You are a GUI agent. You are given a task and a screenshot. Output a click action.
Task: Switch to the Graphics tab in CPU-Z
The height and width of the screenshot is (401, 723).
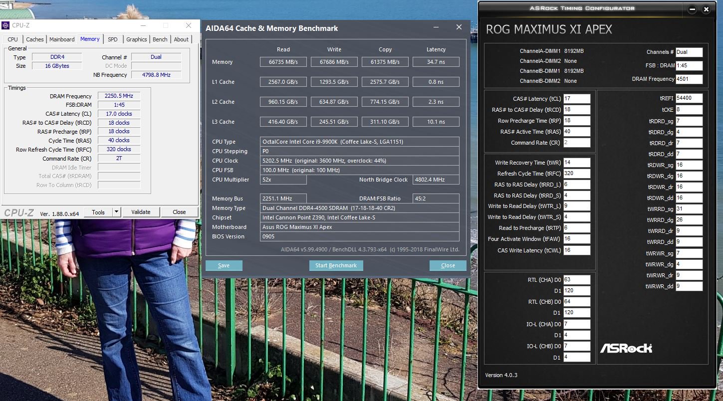tap(137, 39)
